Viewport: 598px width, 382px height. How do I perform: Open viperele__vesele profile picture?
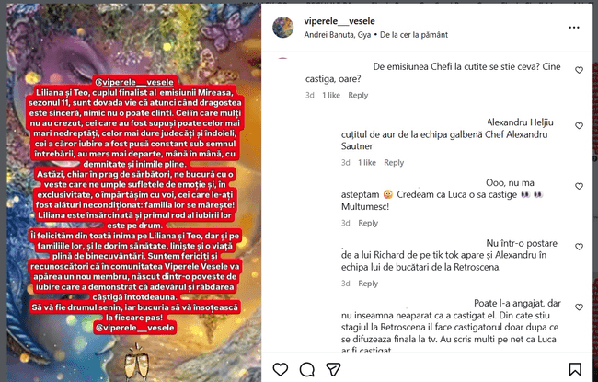coord(283,28)
